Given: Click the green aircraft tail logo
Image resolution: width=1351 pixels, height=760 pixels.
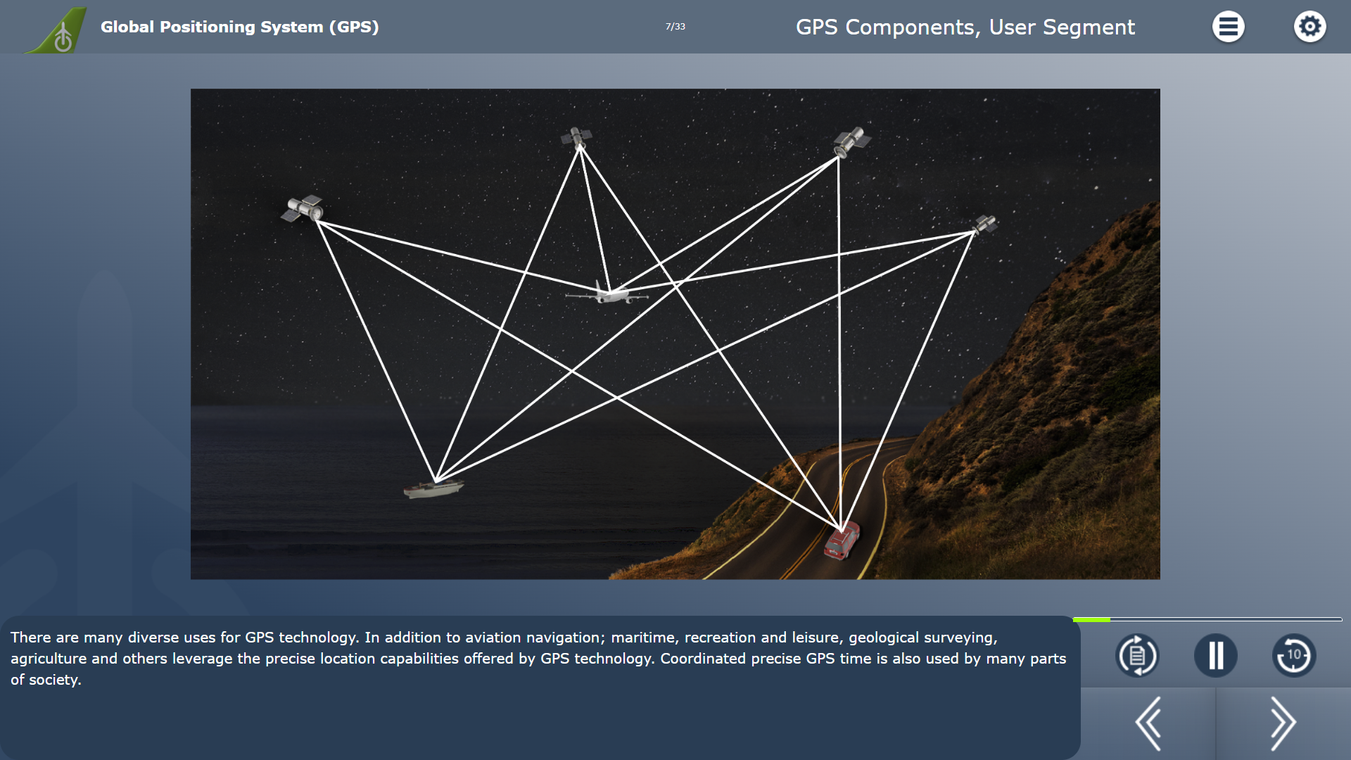Looking at the screenshot, I should 58,30.
